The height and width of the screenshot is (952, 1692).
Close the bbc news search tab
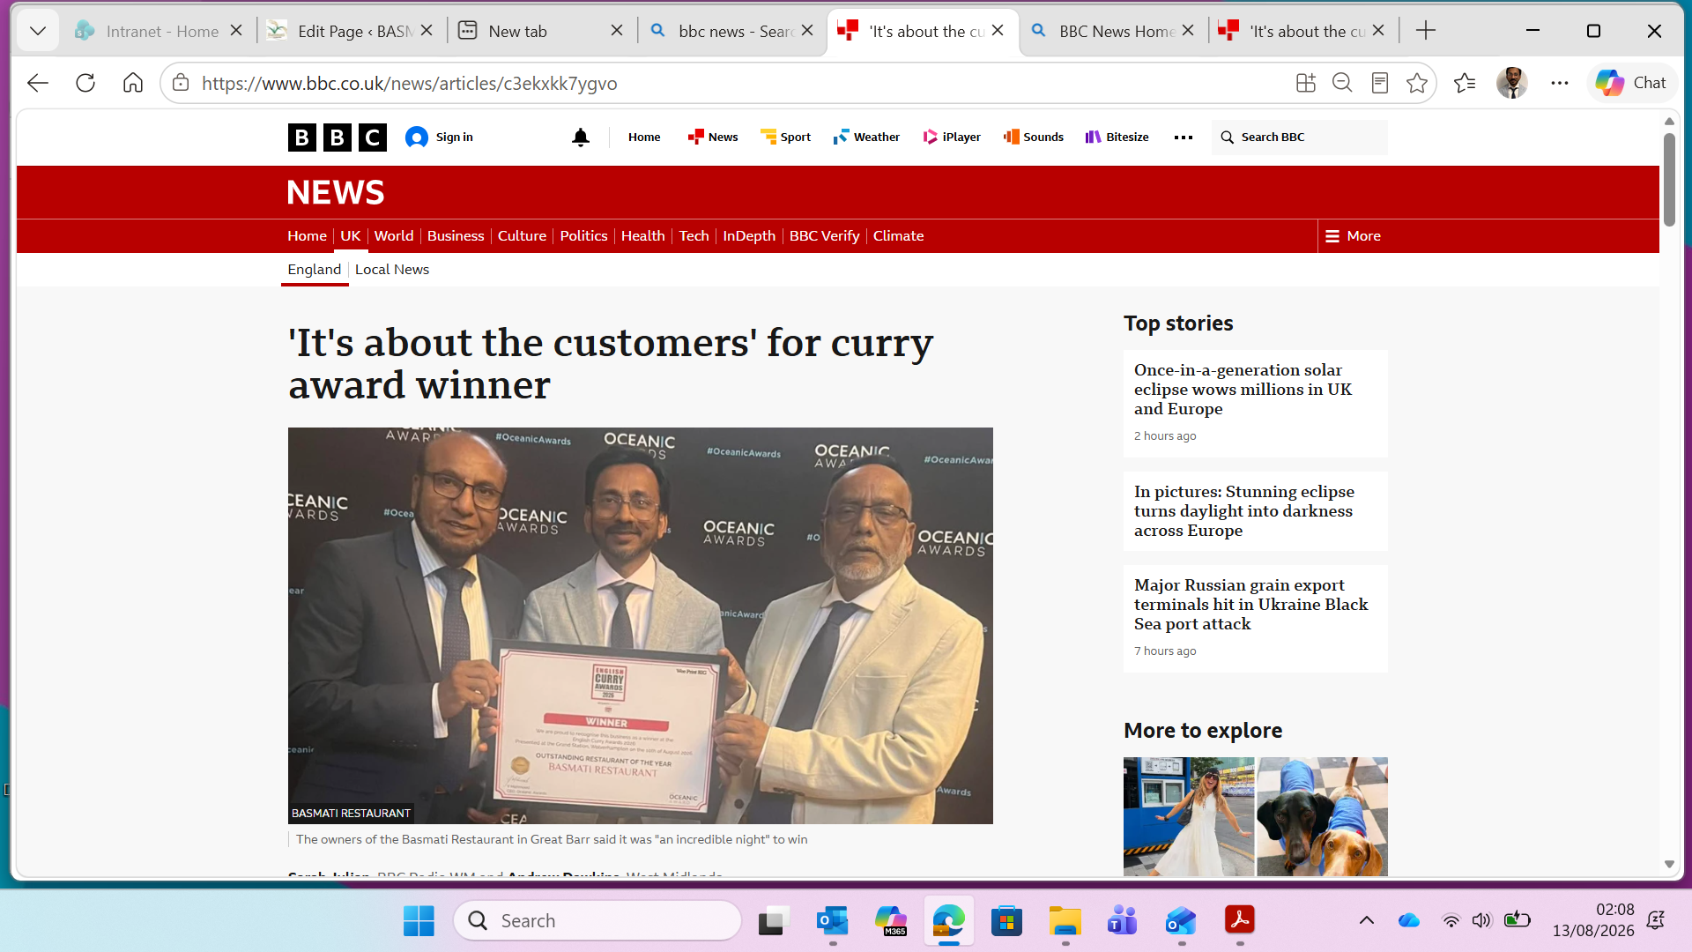[807, 31]
